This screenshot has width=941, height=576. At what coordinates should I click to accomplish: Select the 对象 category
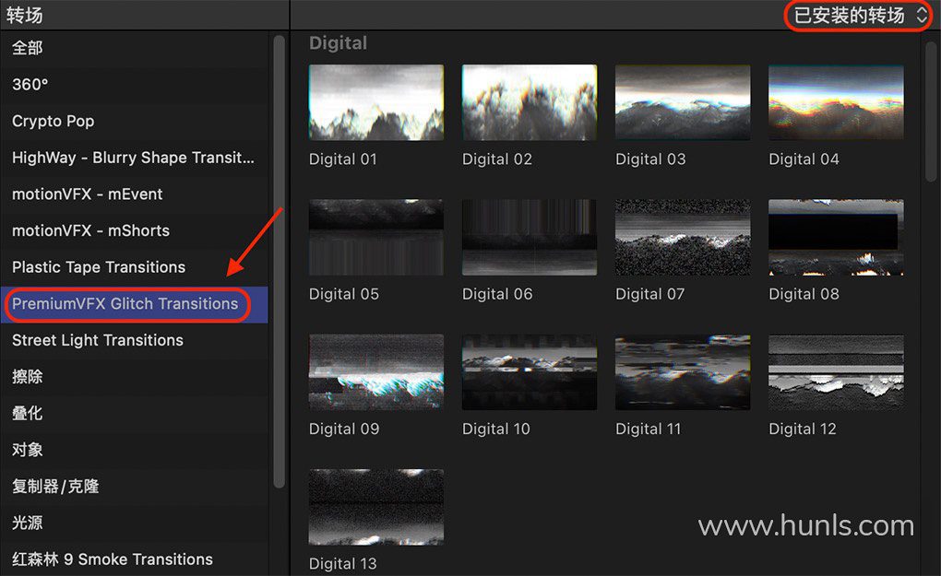tap(135, 450)
